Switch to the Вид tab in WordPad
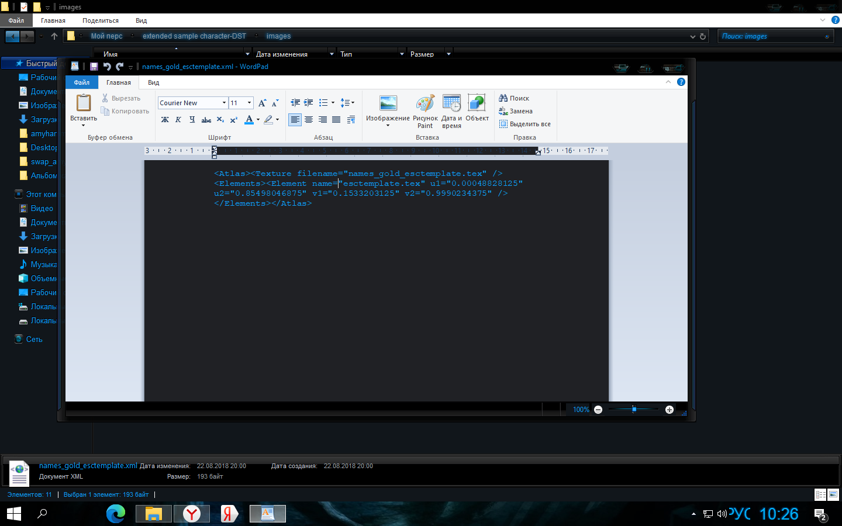The width and height of the screenshot is (842, 526). tap(153, 82)
